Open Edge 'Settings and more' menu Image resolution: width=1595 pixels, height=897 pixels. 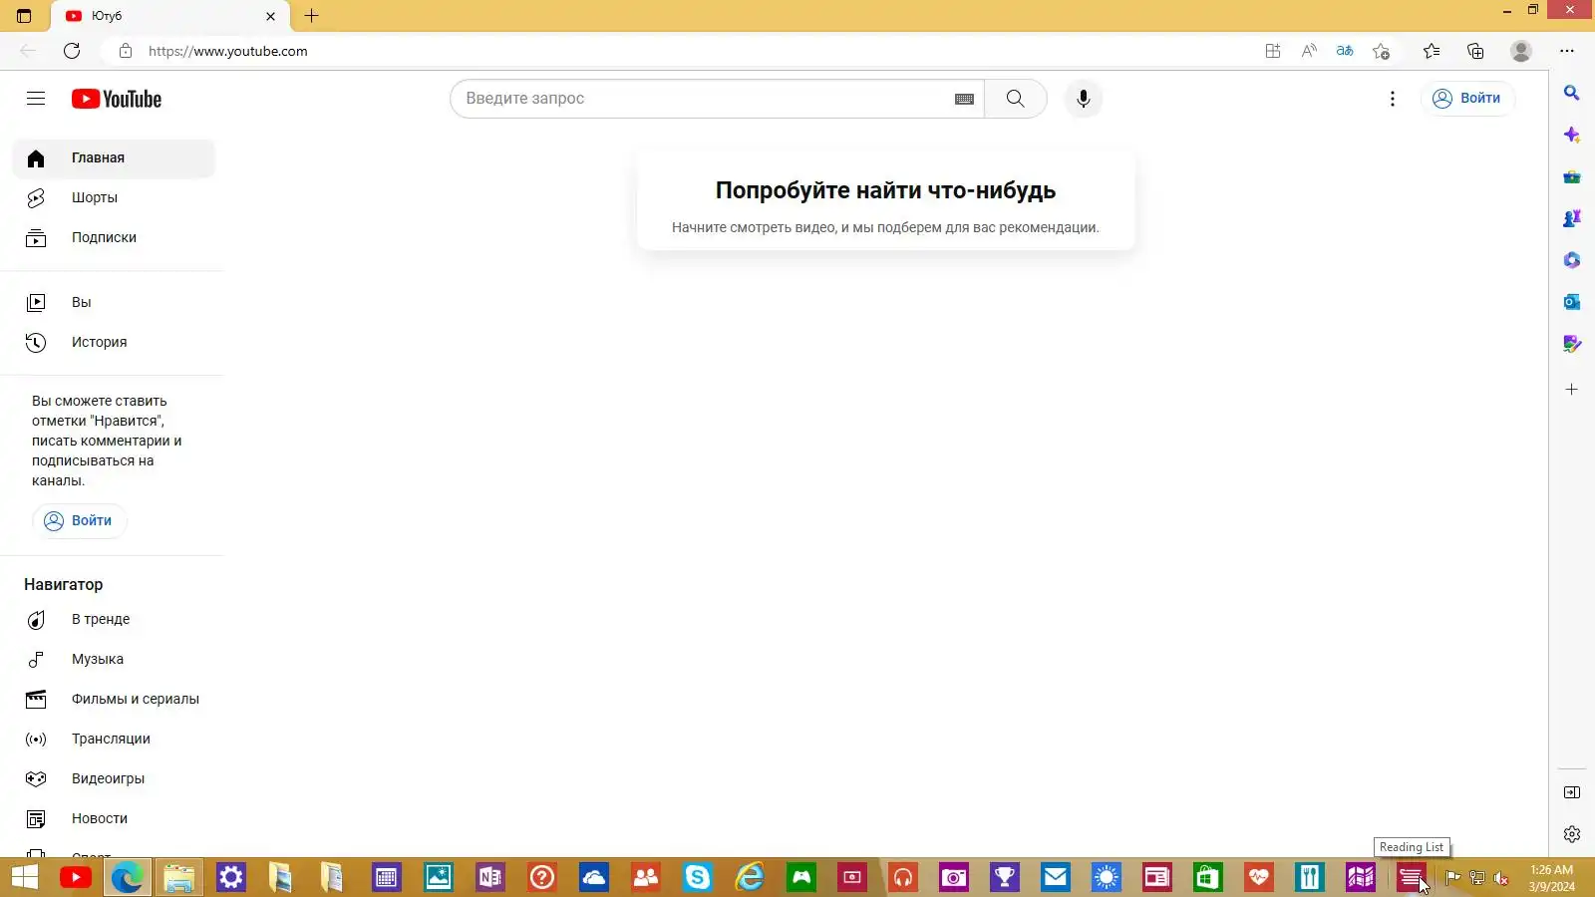[1567, 51]
